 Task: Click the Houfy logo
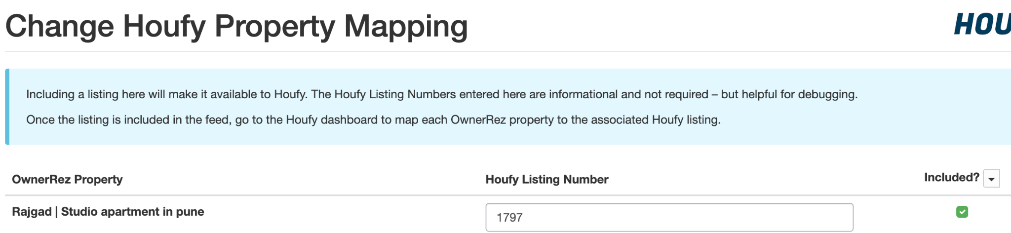982,25
